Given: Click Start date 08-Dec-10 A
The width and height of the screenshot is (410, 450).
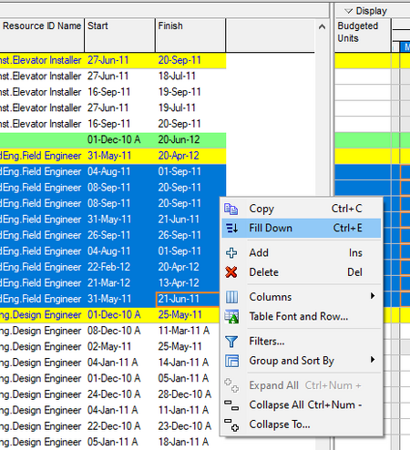Looking at the screenshot, I should tap(114, 331).
